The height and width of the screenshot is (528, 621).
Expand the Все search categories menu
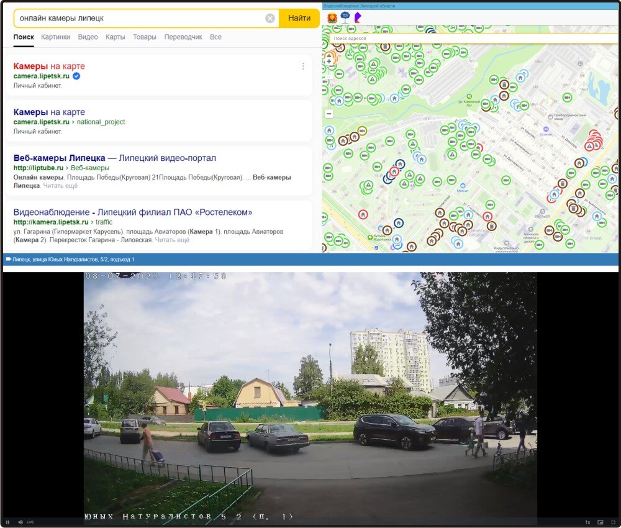pyautogui.click(x=215, y=37)
